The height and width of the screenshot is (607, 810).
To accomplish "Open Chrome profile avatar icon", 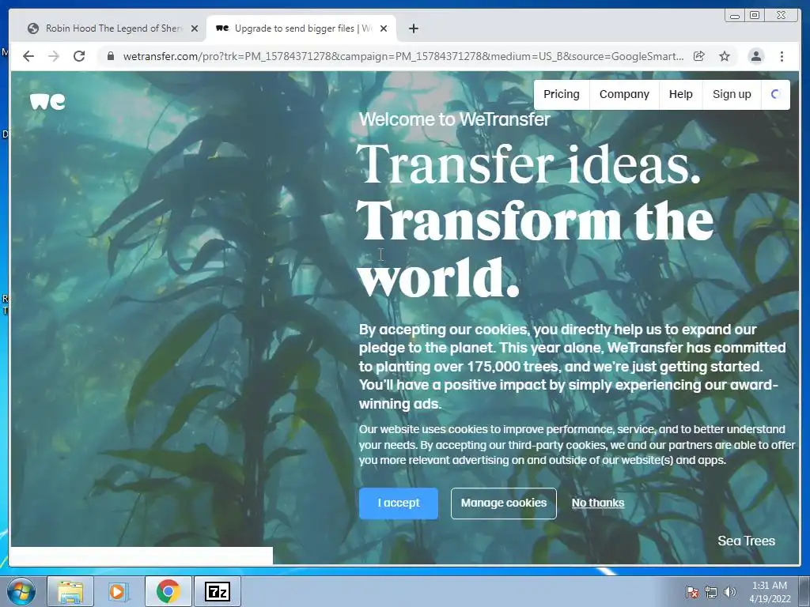I will 755,56.
